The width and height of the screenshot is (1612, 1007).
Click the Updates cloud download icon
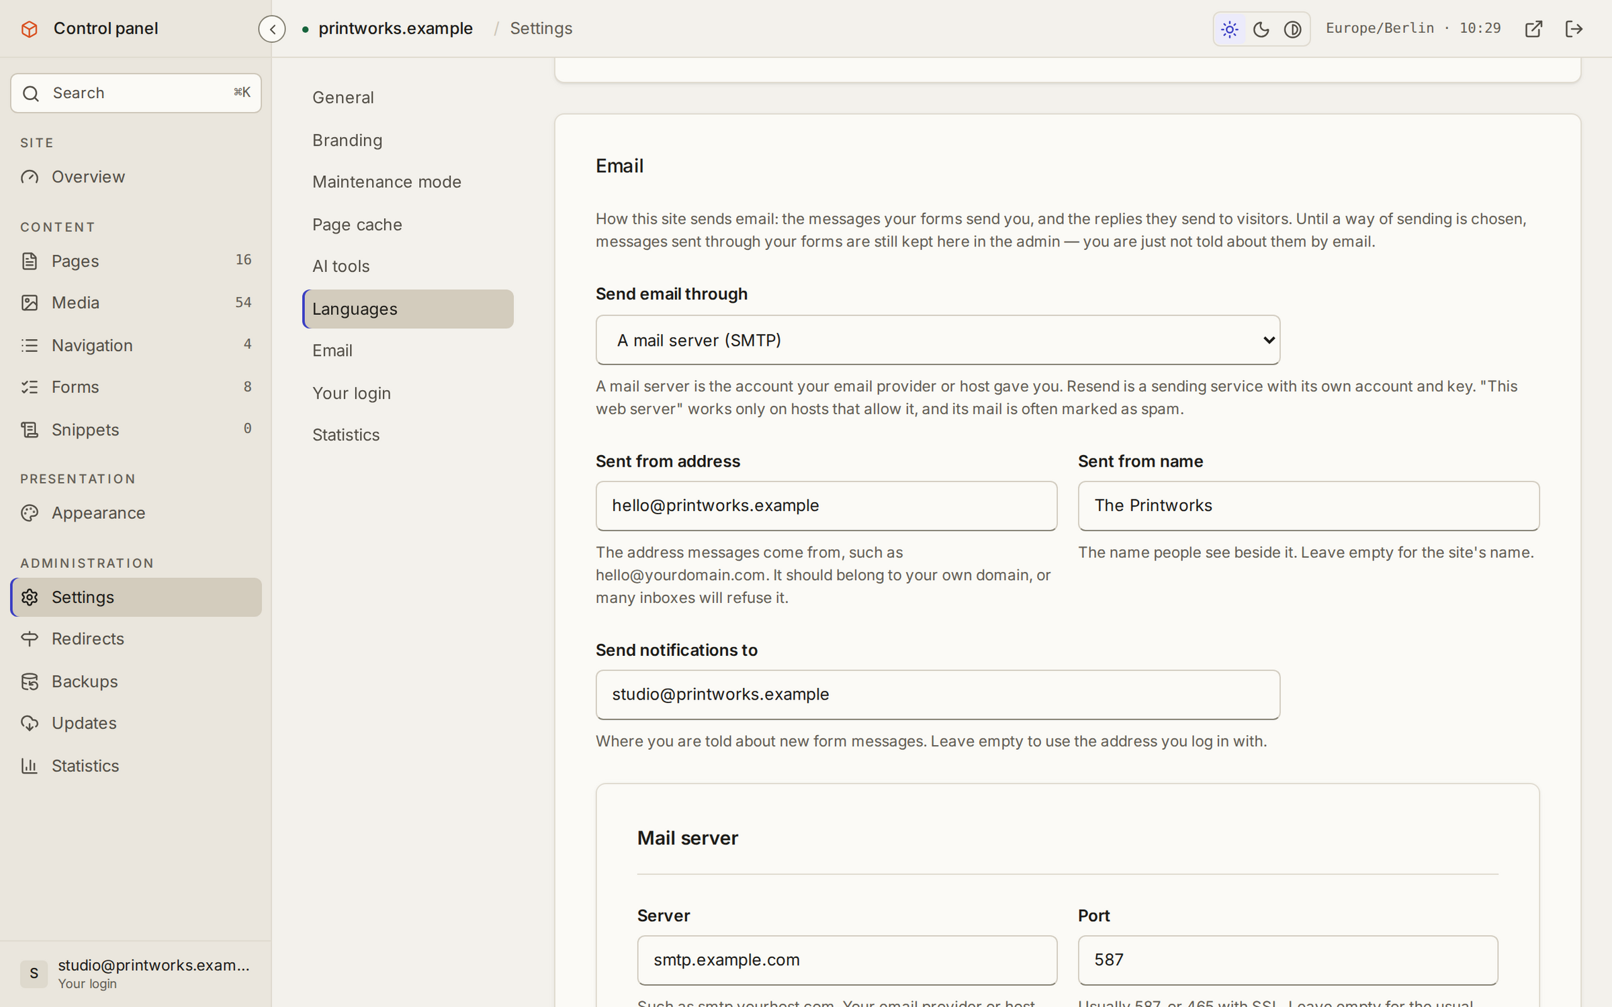click(30, 723)
